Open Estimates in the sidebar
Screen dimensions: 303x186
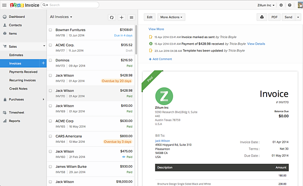[x=16, y=55]
